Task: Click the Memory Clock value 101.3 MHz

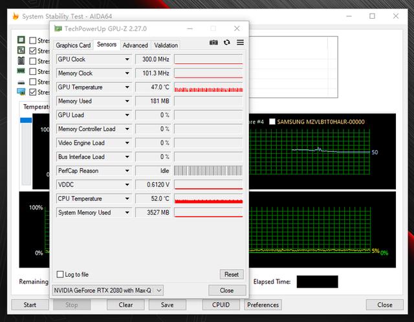Action: 153,73
